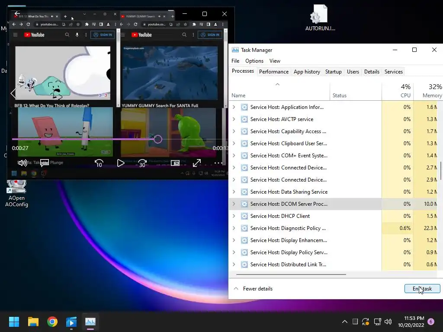The image size is (443, 332).
Task: Open Task Manager File menu
Action: click(235, 61)
